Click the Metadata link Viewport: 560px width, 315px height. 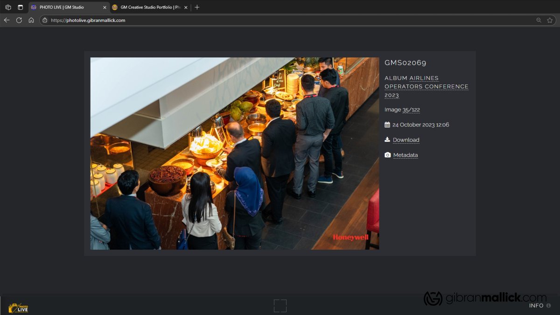[x=406, y=155]
